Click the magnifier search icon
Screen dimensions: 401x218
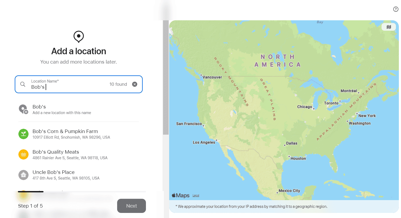(23, 84)
